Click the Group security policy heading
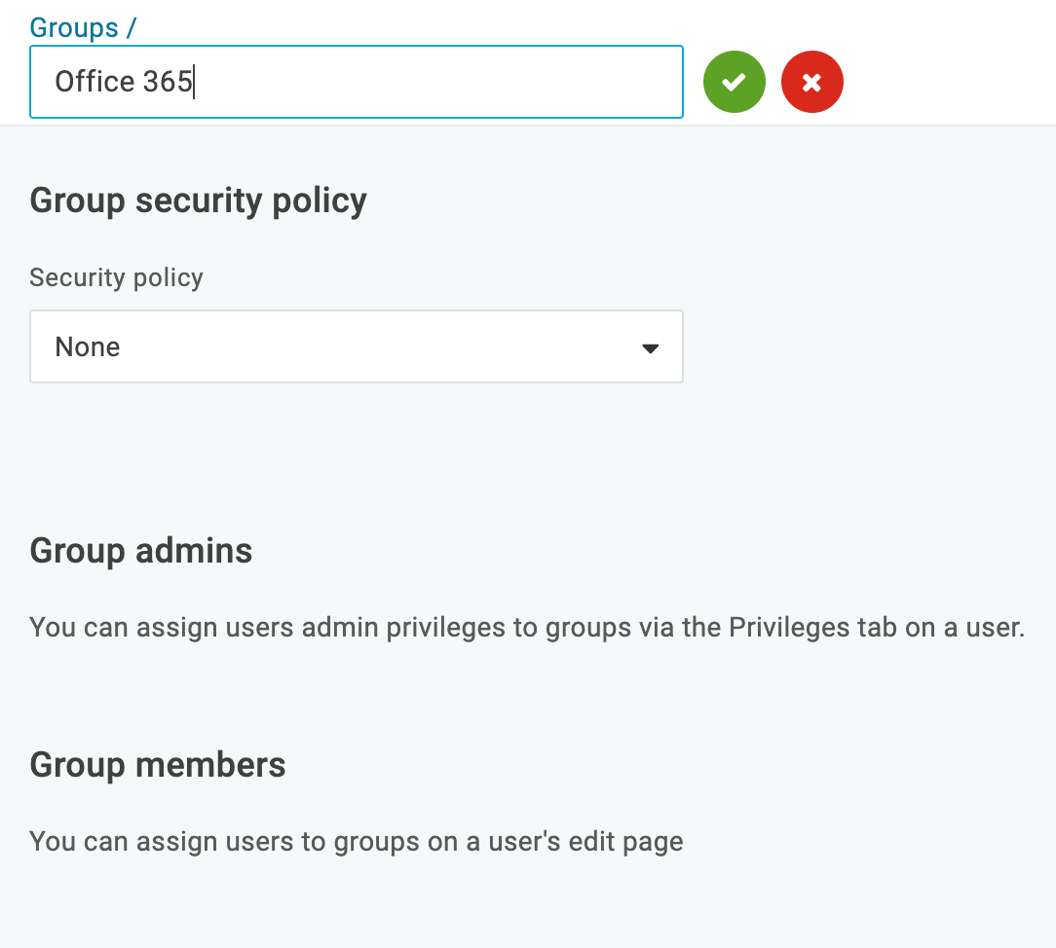 point(198,201)
